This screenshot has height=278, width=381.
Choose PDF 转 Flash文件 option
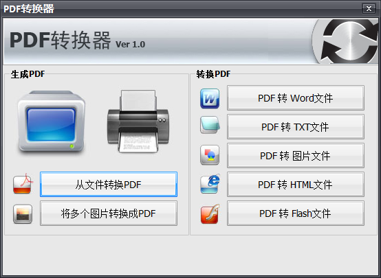click(x=296, y=213)
